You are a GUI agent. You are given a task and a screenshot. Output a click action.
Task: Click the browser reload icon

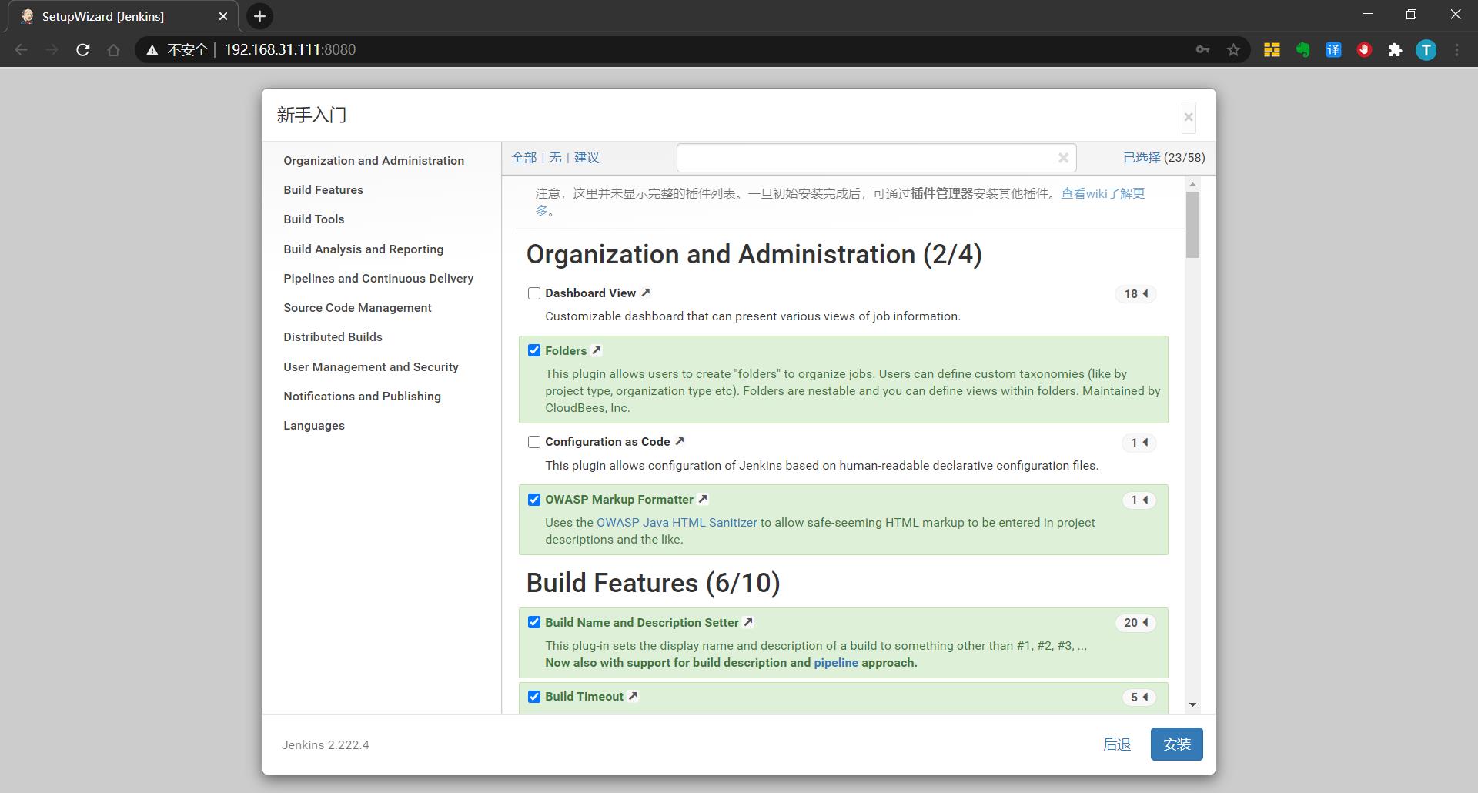83,50
